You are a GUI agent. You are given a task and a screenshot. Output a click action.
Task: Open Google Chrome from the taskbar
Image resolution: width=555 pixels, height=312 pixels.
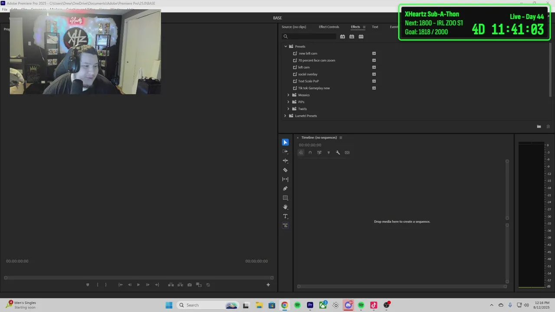coord(284,305)
